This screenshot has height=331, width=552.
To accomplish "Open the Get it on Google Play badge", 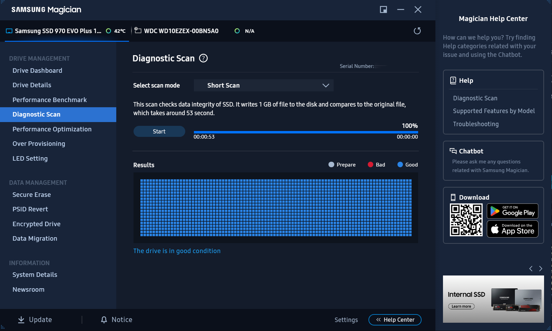I will tap(513, 211).
